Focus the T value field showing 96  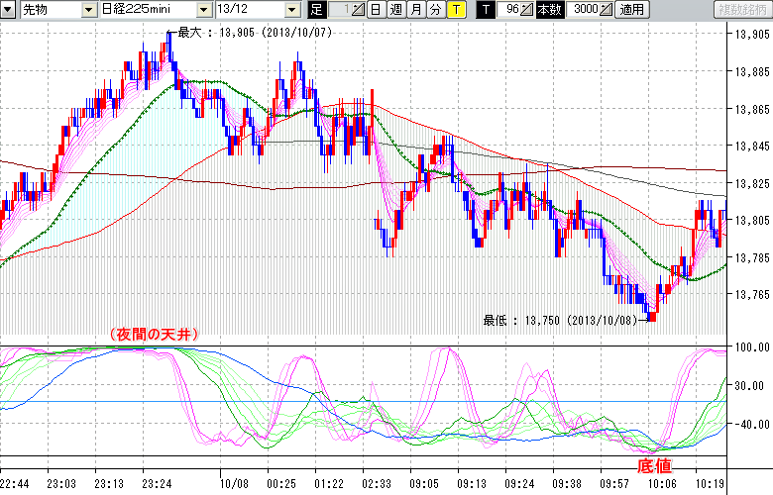tap(508, 10)
